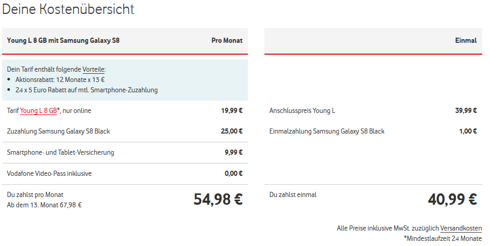Image resolution: width=490 pixels, height=246 pixels.
Task: Click the monthly total 54,98 €
Action: tap(218, 199)
